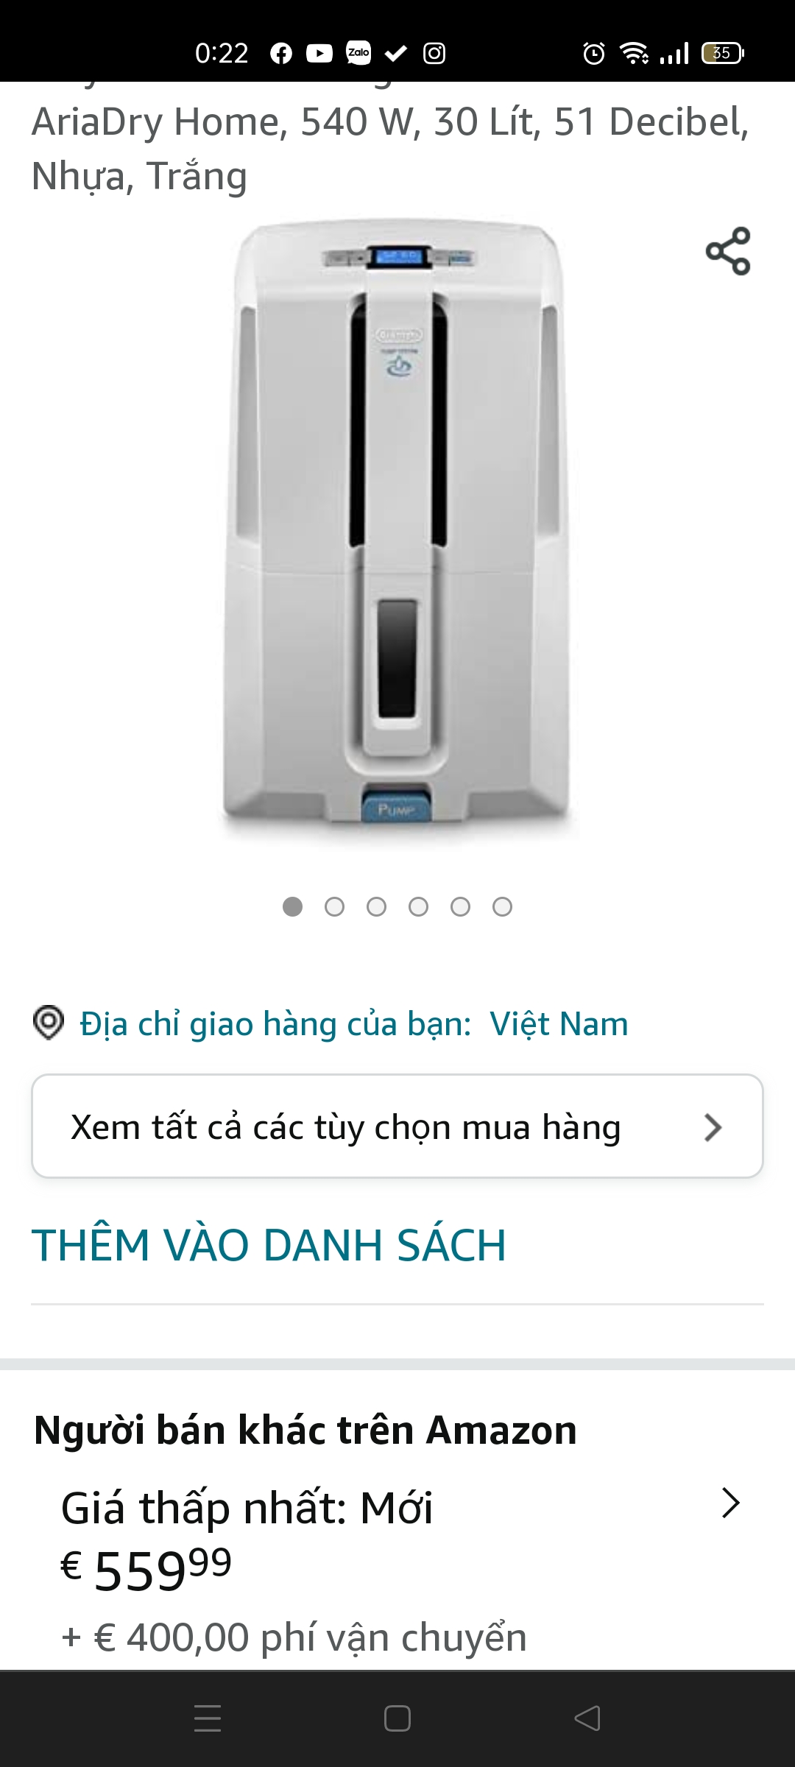Screen dimensions: 795x1767
Task: Tap the Facebook notification icon in status bar
Action: click(281, 53)
